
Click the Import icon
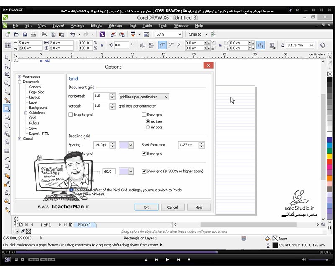113,34
